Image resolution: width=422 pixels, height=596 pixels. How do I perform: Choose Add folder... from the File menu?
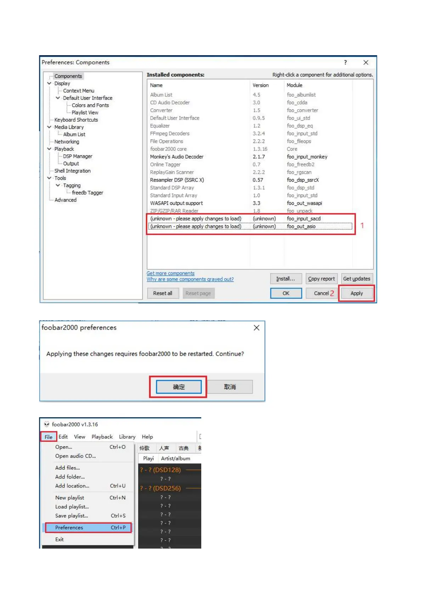click(x=88, y=477)
